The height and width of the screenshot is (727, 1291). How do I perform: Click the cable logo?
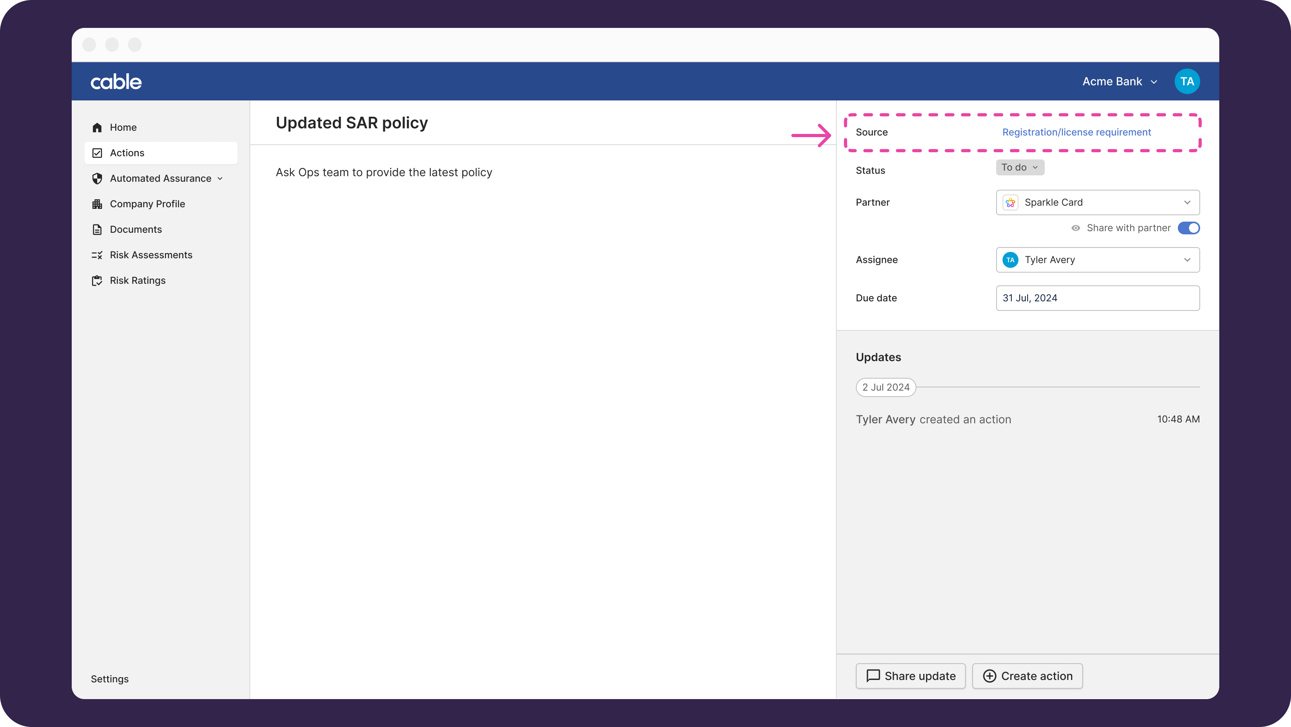tap(116, 82)
